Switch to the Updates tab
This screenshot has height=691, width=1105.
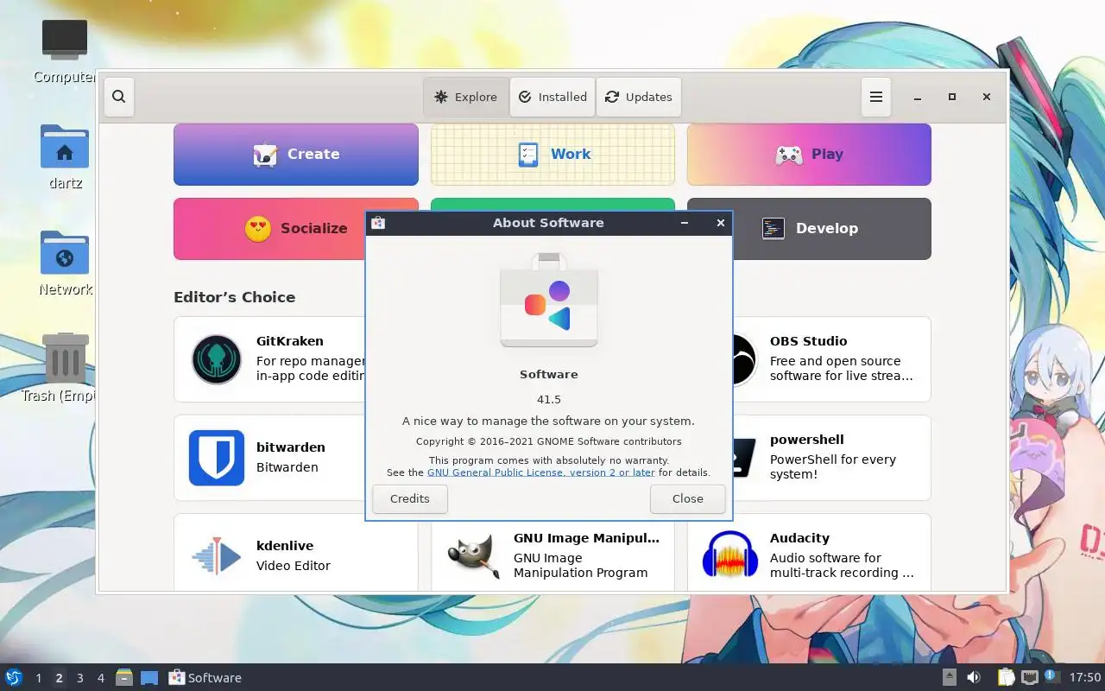coord(639,97)
